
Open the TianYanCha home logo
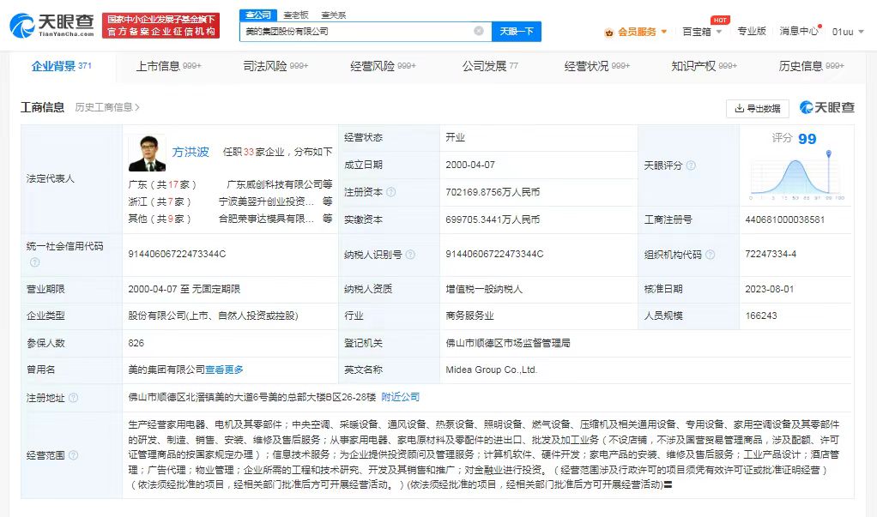tap(52, 25)
